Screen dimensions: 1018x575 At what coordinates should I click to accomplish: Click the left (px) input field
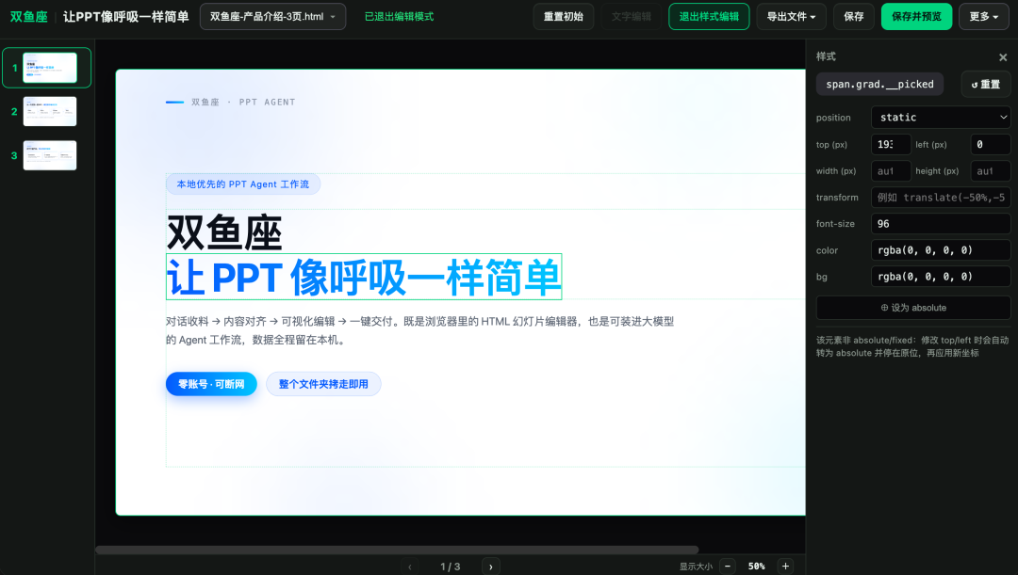click(990, 145)
